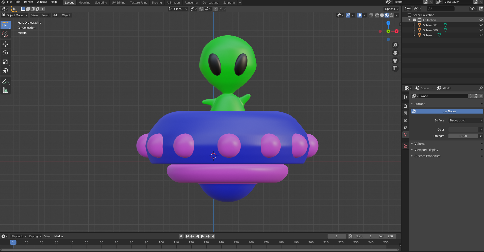Open the Render menu
The height and width of the screenshot is (252, 484).
click(x=28, y=2)
